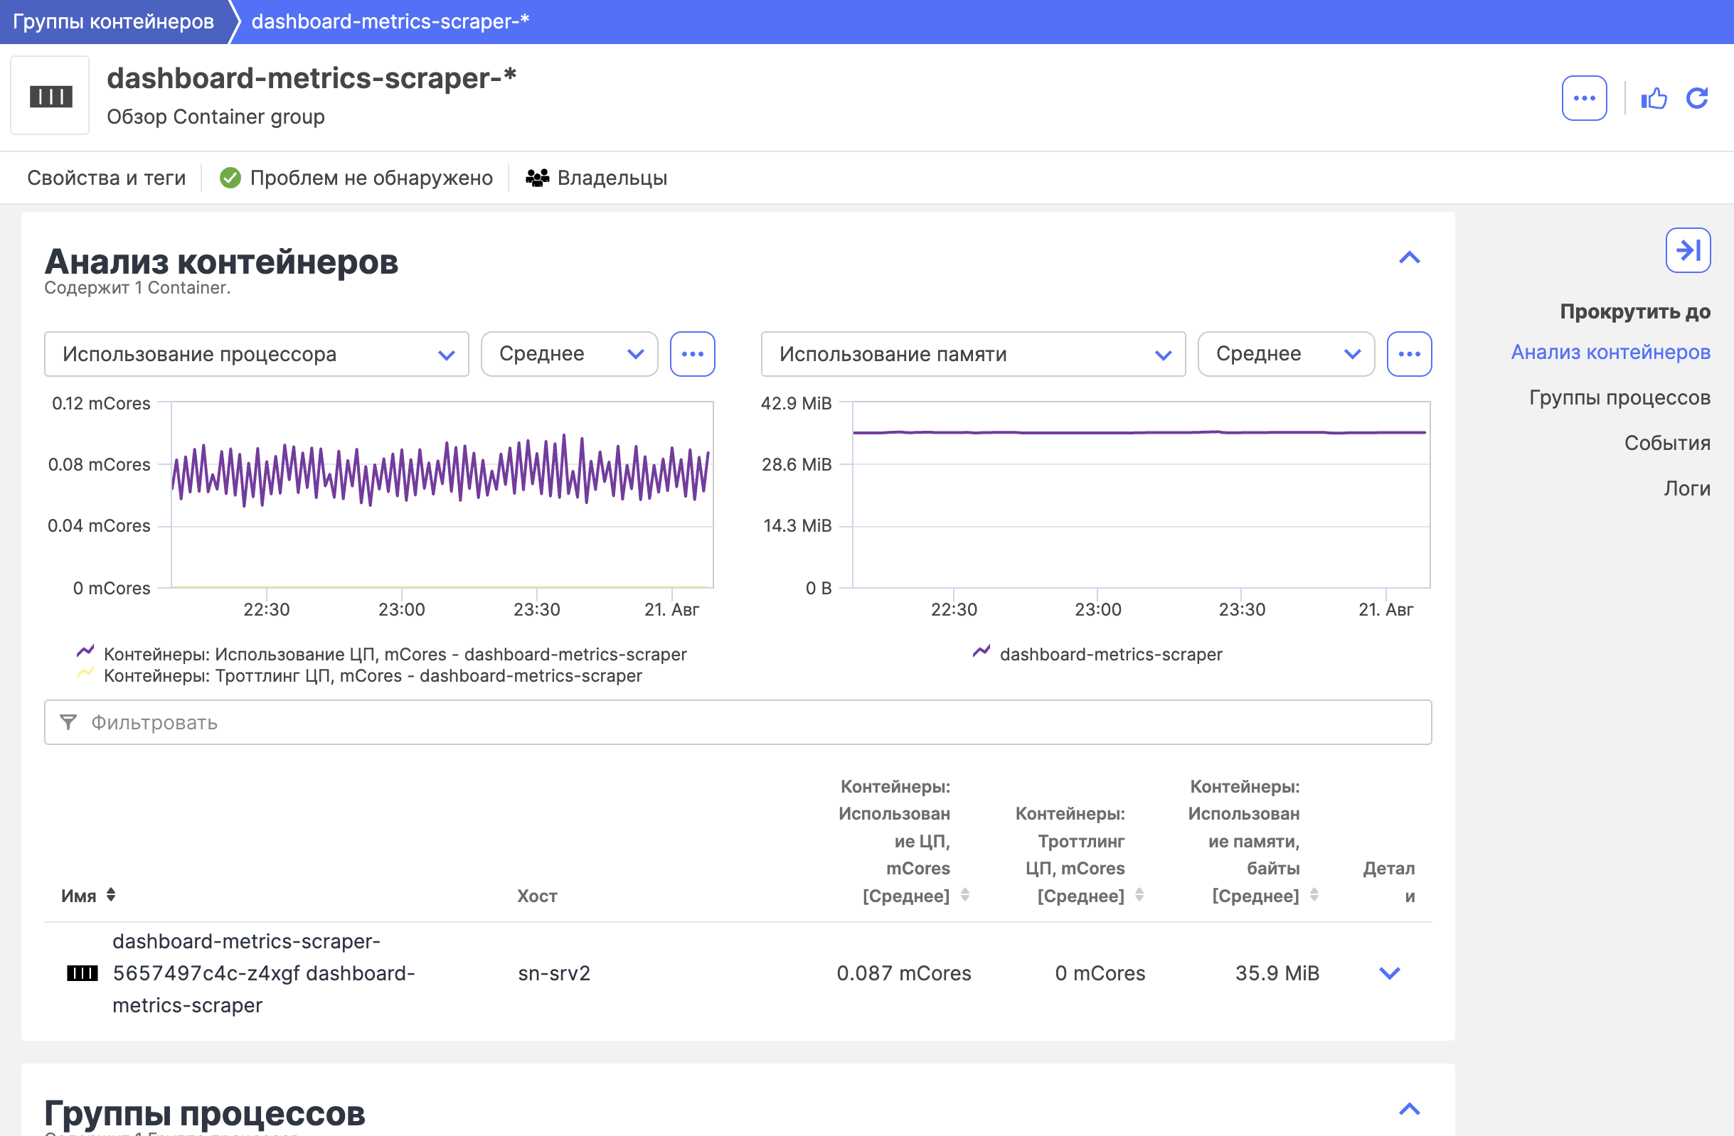Click the owners people icon
The width and height of the screenshot is (1734, 1136).
537,178
